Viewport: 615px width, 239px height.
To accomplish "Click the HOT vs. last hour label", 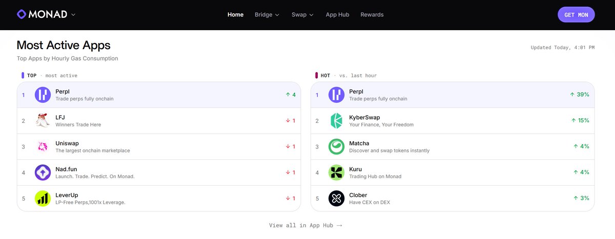I will [346, 76].
